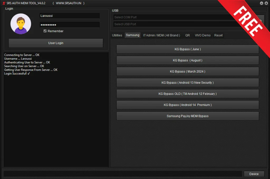
Task: Click 'Getting User Response From Server ... OK' line
Action: [x=31, y=70]
